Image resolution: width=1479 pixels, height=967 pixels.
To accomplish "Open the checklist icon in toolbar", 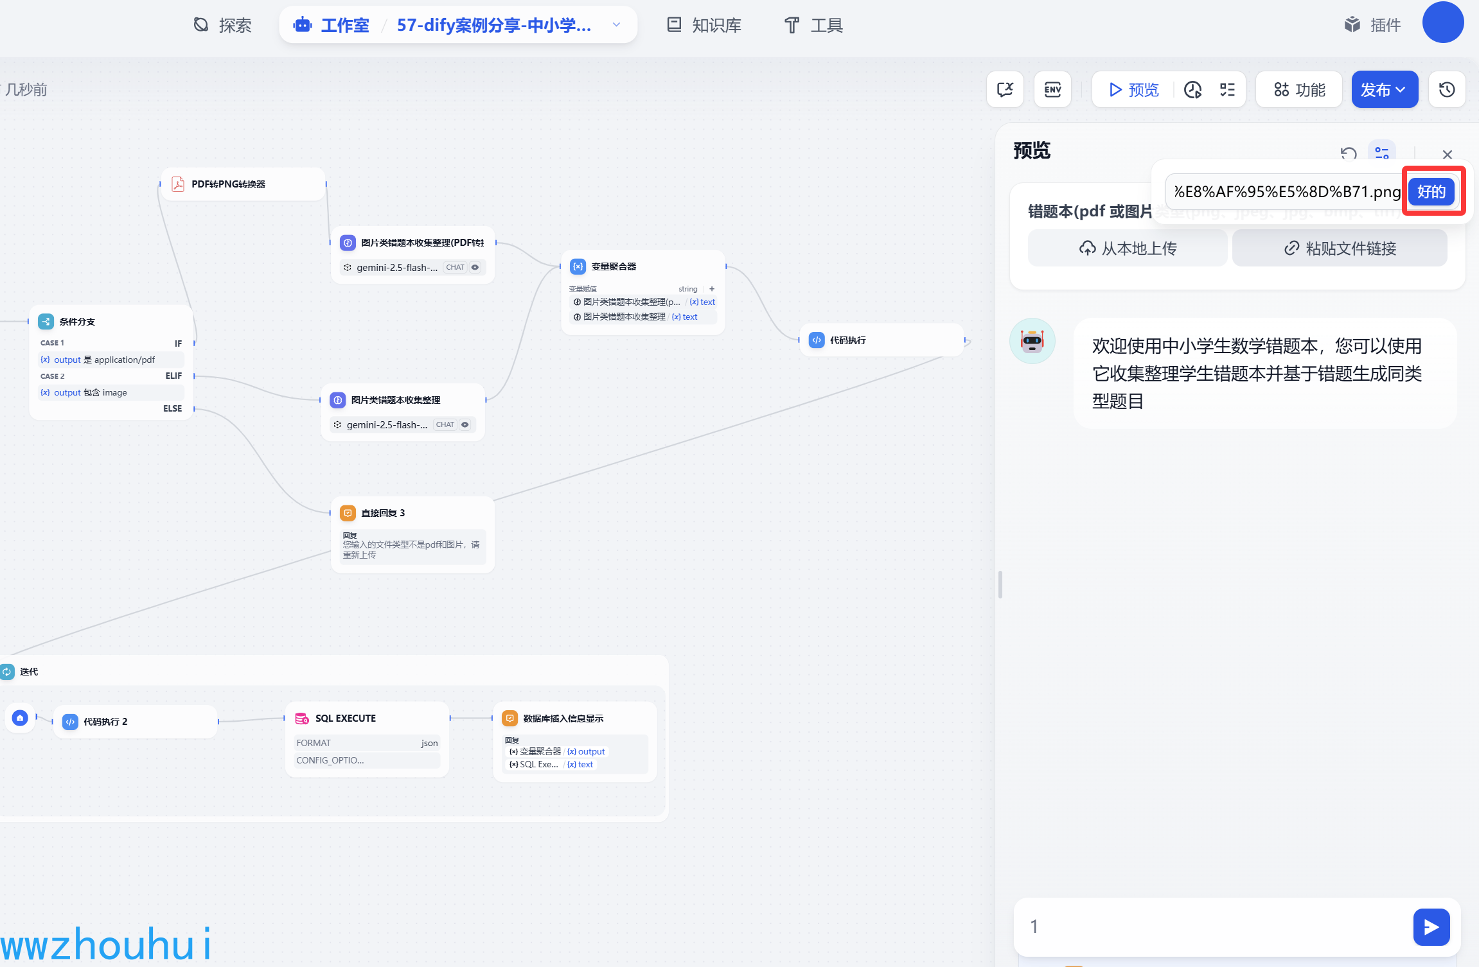I will pos(1227,89).
